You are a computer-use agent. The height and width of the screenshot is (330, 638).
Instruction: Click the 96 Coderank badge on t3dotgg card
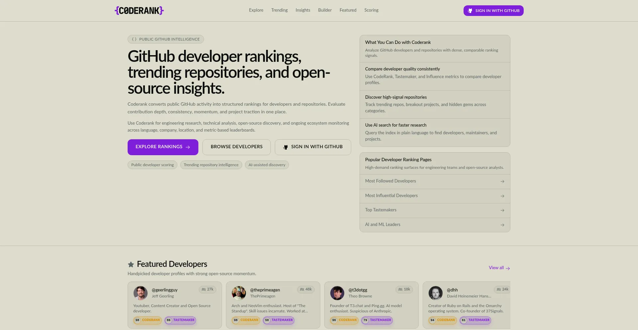344,320
